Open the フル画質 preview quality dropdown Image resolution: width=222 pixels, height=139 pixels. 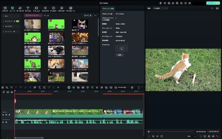coord(160,8)
